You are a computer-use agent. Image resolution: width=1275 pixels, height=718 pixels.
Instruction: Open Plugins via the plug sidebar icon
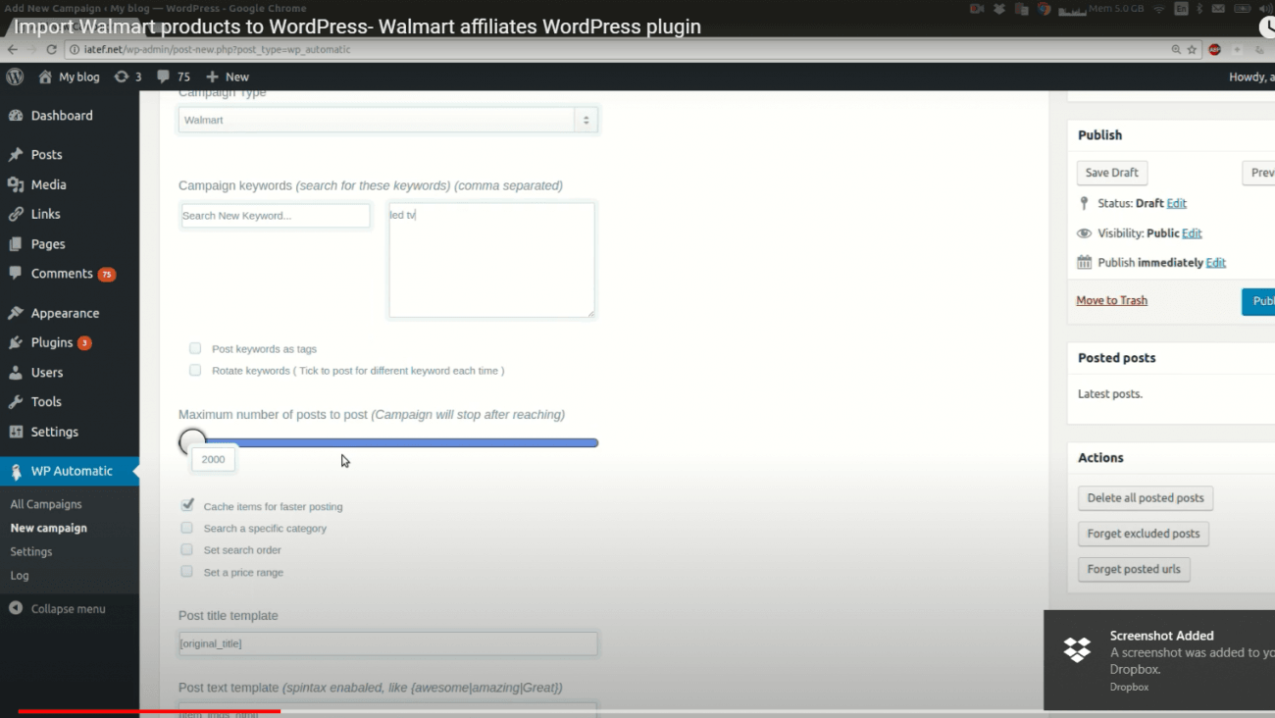[16, 343]
